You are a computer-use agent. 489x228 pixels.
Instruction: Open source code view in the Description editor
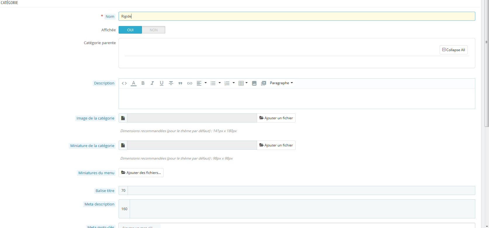pyautogui.click(x=124, y=83)
